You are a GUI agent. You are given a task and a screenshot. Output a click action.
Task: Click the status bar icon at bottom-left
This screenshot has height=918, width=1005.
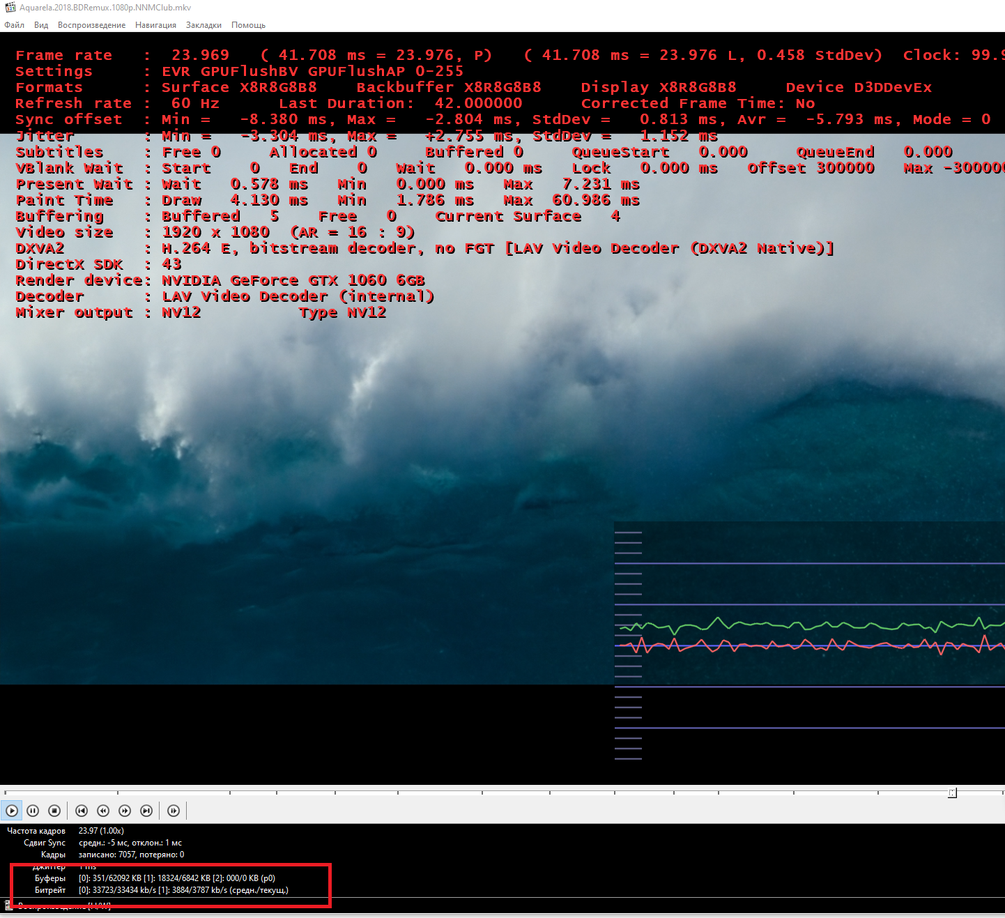(8, 905)
